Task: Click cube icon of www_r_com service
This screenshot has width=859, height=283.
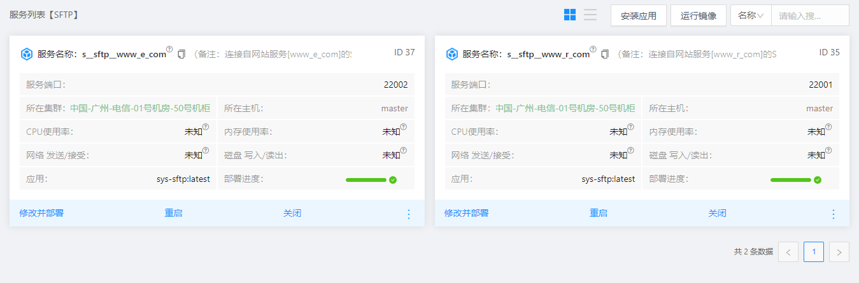Action: (451, 54)
